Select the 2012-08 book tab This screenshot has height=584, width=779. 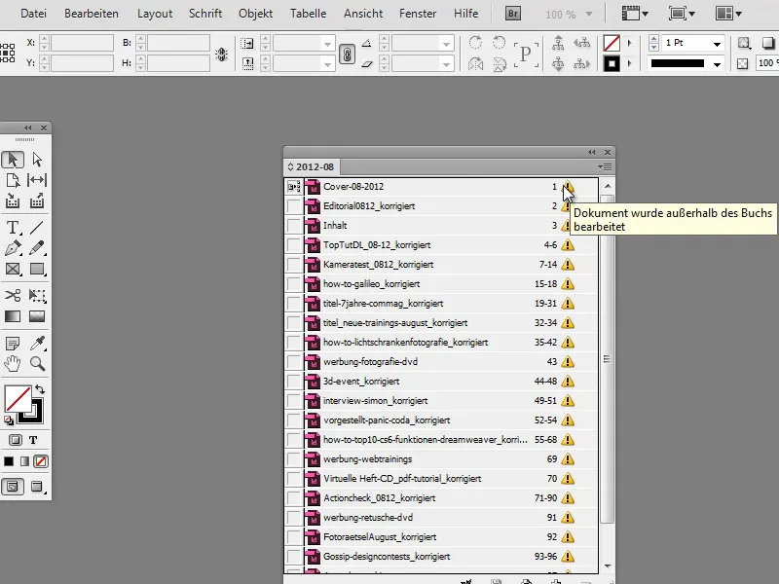[311, 166]
